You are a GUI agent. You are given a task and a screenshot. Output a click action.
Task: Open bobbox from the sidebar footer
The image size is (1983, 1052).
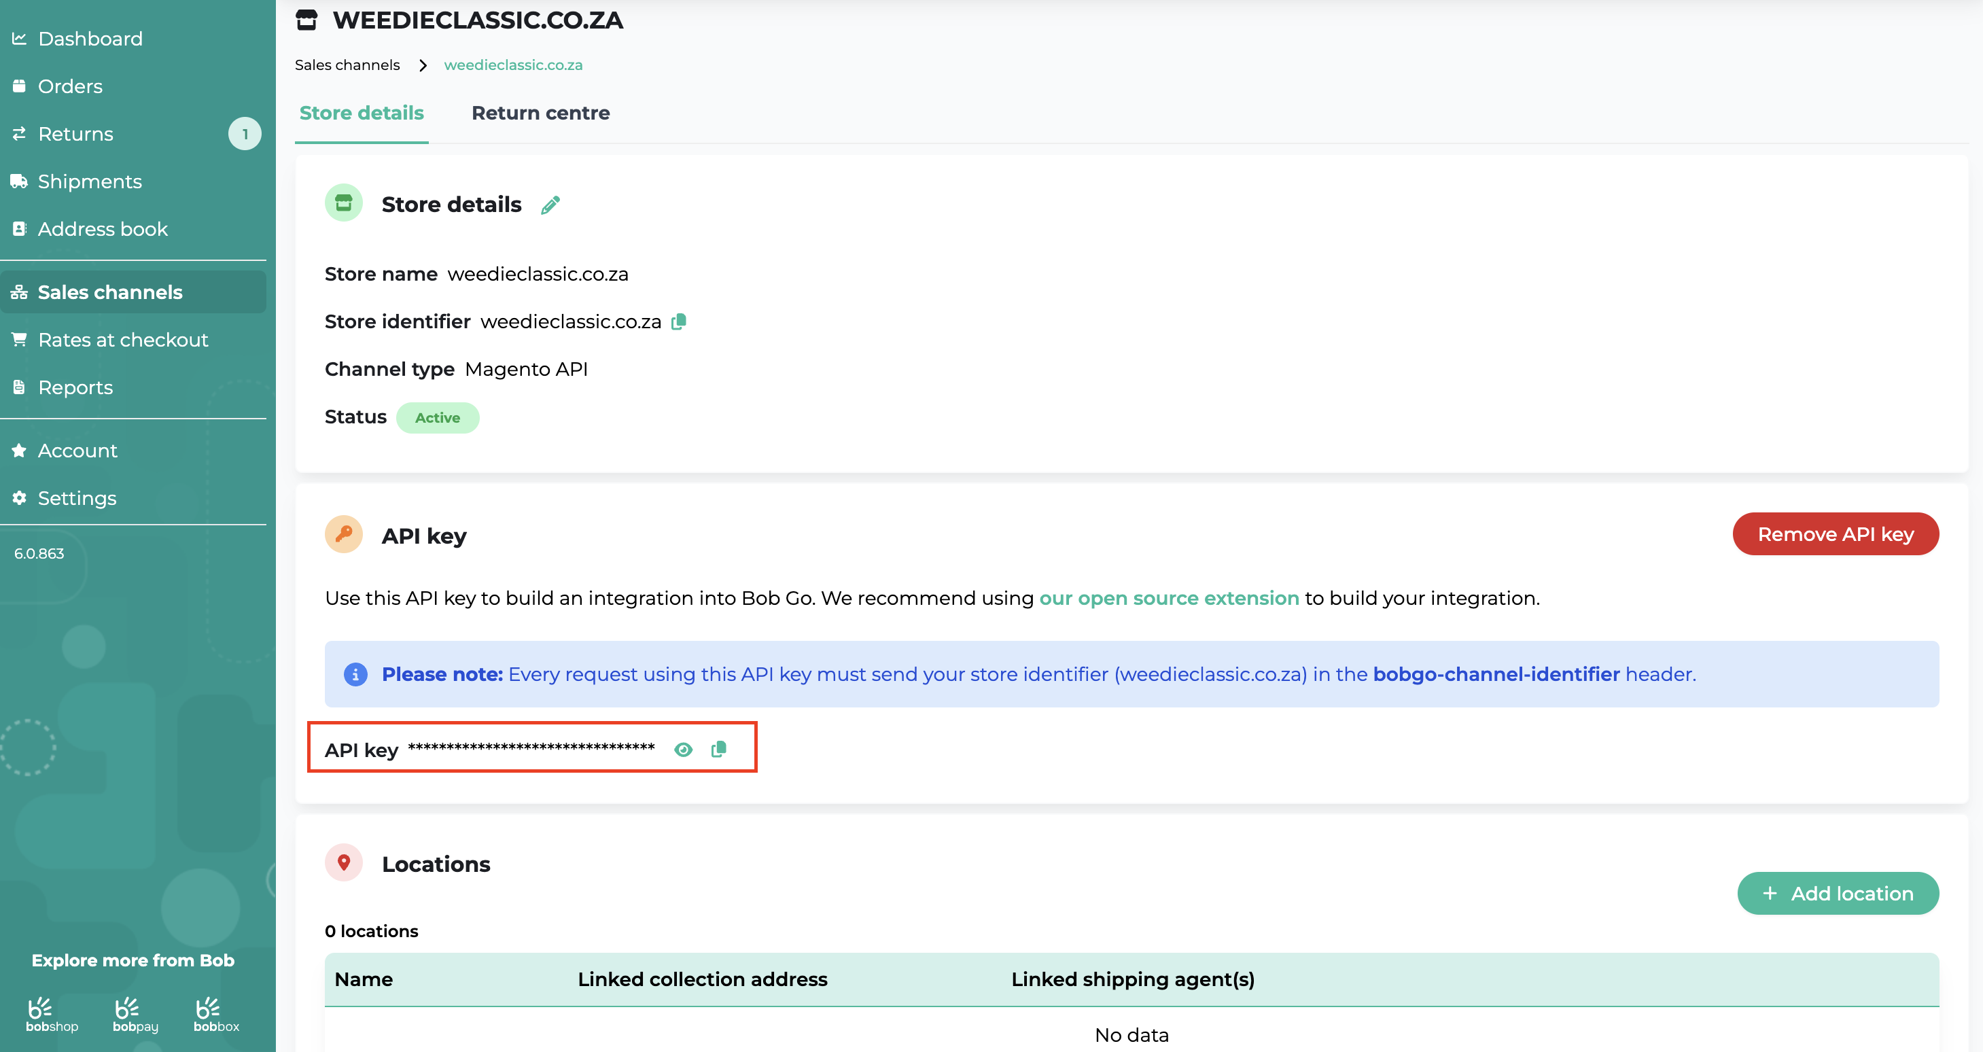pos(216,1016)
